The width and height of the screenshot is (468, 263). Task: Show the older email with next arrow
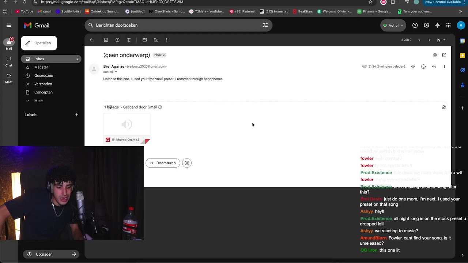[430, 40]
